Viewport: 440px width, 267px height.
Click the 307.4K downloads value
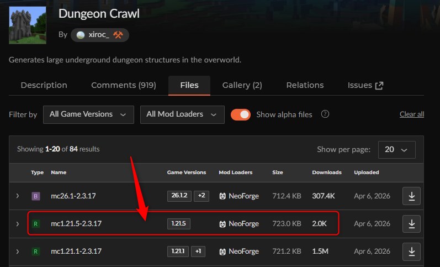pyautogui.click(x=324, y=196)
